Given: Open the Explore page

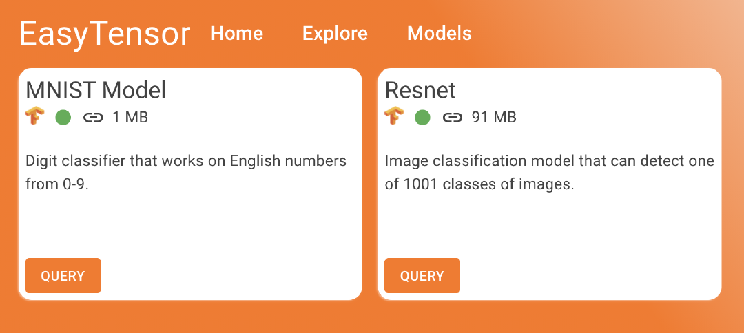Looking at the screenshot, I should coord(335,33).
